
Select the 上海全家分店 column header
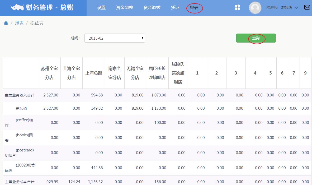72,73
